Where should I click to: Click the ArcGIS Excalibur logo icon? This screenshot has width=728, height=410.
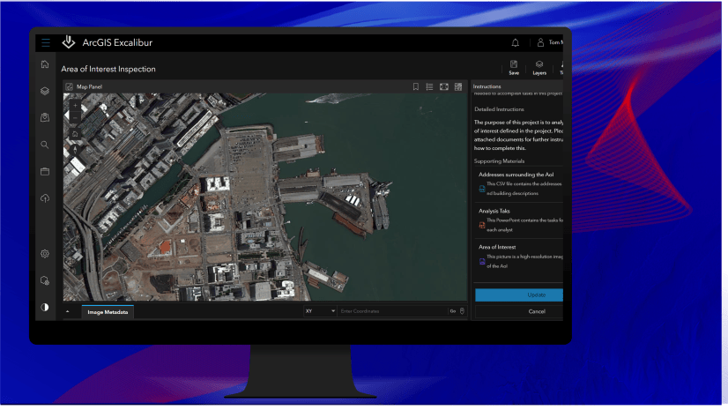click(x=69, y=42)
